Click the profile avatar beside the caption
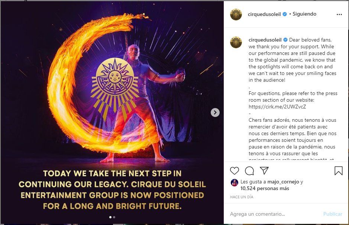Screen dimensions: 349x225 pos(236,42)
